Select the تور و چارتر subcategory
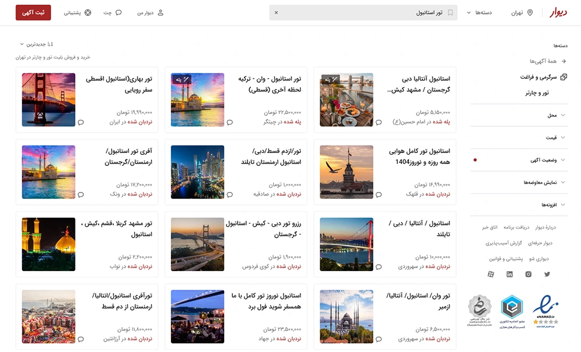 pyautogui.click(x=537, y=93)
